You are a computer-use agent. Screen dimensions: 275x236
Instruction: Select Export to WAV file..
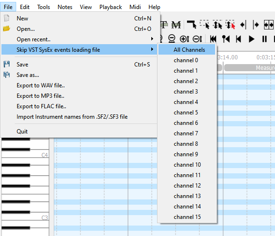coord(79,85)
